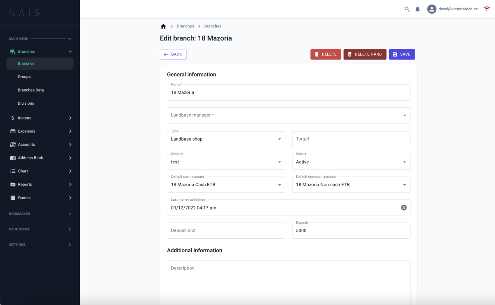
Task: Open the Status dropdown
Action: pyautogui.click(x=351, y=162)
